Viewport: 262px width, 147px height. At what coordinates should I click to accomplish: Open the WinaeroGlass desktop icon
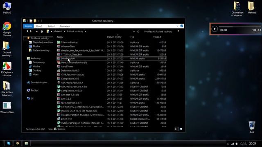(7, 107)
